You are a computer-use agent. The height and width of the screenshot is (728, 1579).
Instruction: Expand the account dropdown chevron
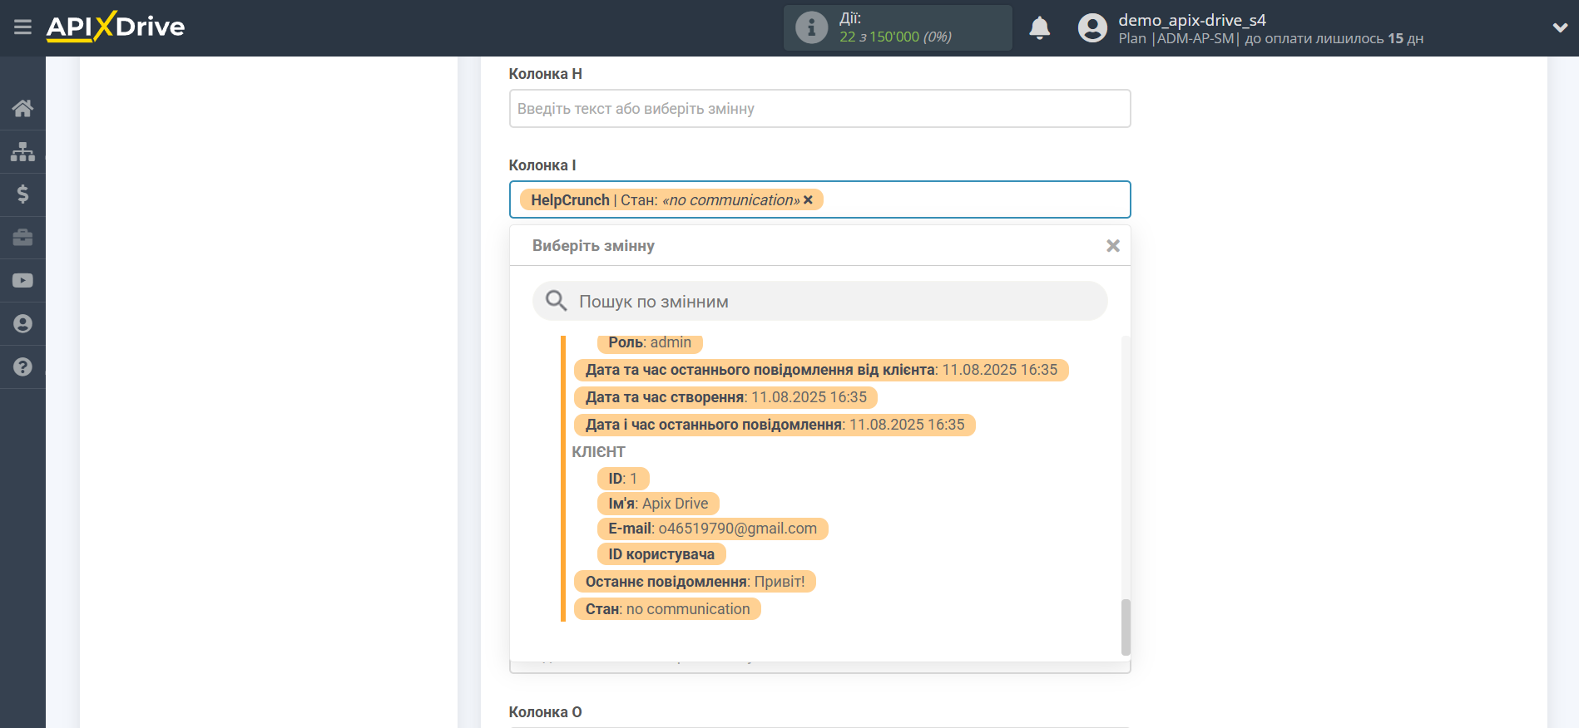click(1560, 27)
